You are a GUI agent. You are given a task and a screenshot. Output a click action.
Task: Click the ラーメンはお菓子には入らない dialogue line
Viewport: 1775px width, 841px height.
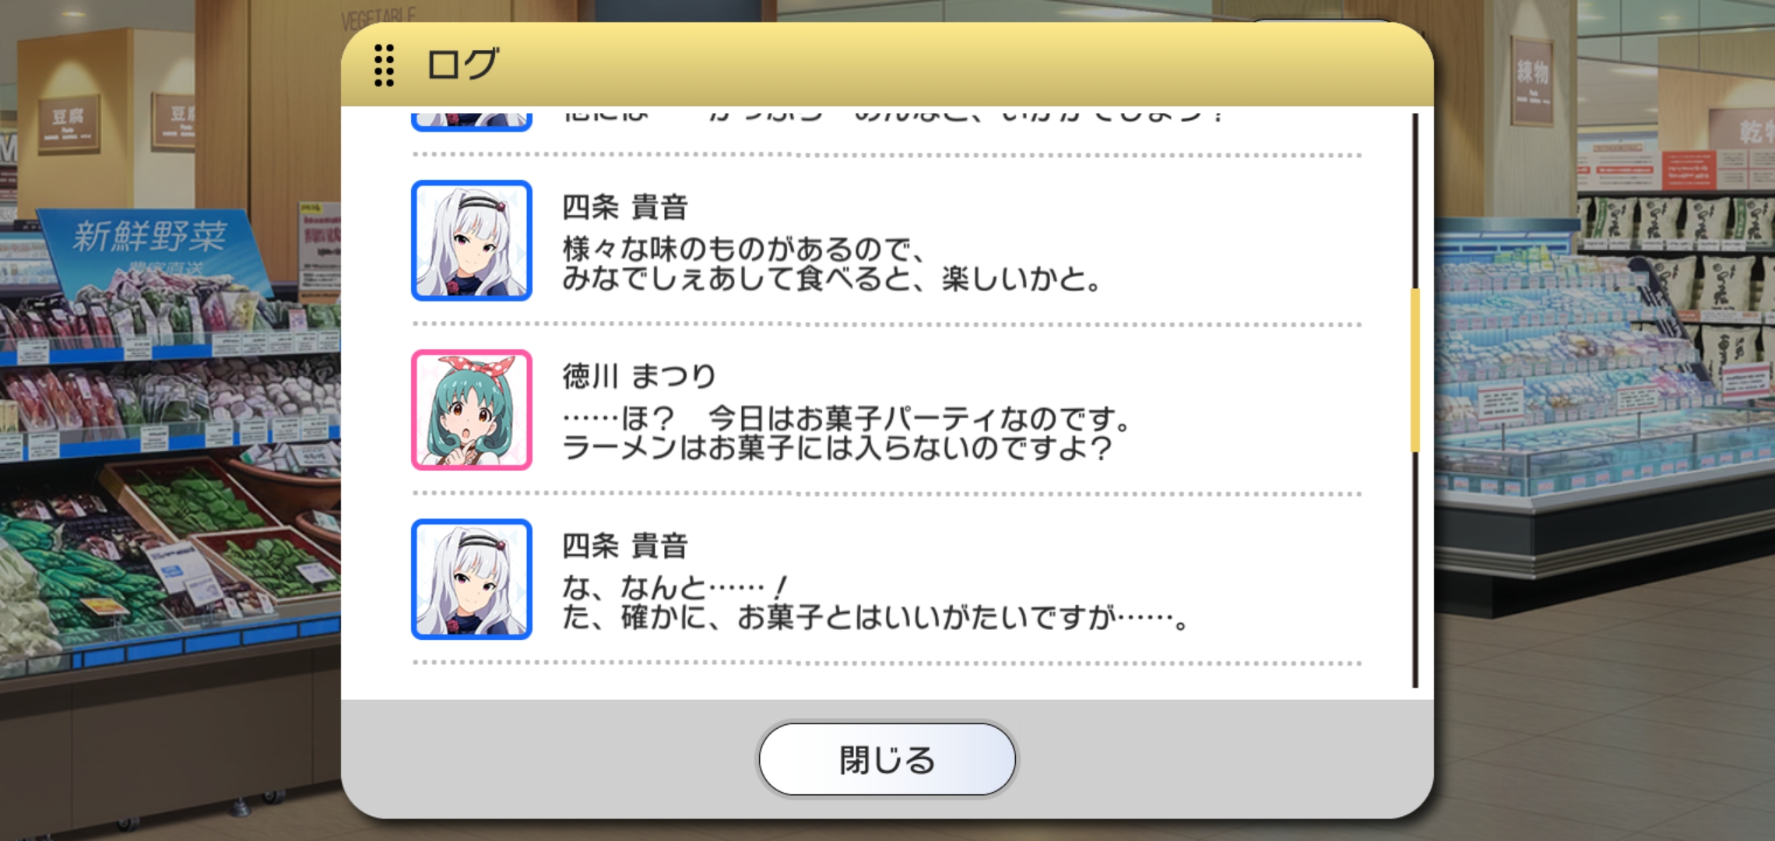pos(837,448)
